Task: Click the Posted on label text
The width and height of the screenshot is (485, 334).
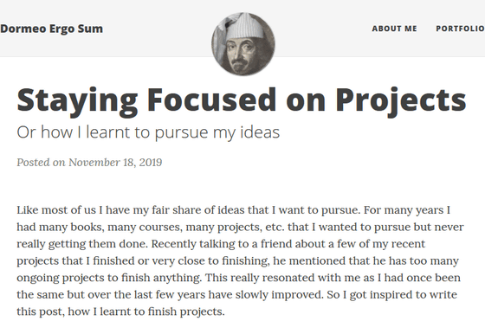Action: 41,162
